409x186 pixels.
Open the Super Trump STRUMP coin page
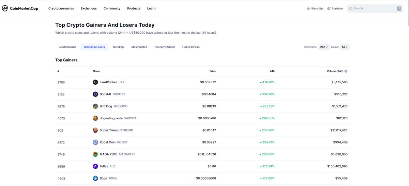113,130
